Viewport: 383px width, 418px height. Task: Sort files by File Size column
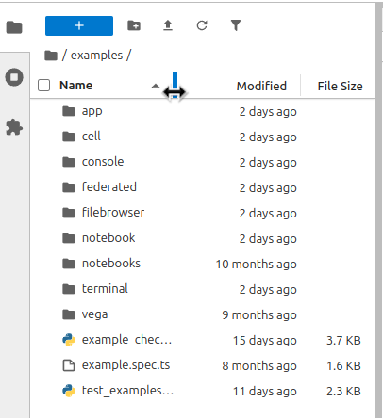[340, 86]
